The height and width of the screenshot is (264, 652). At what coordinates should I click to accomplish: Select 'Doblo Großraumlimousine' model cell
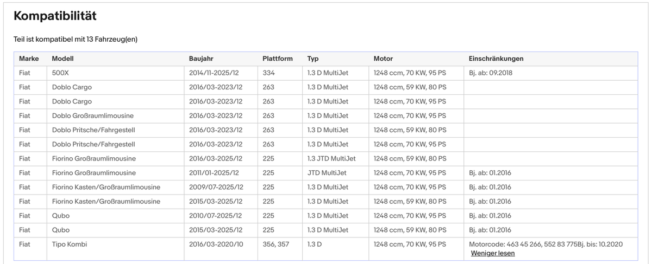pyautogui.click(x=93, y=116)
